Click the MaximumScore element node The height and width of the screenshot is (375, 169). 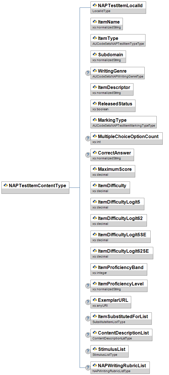click(x=113, y=171)
